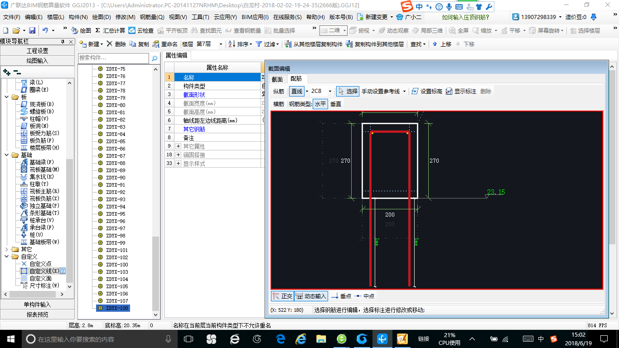Toggle 动态输入 dynamic input
This screenshot has width=619, height=348.
[311, 296]
